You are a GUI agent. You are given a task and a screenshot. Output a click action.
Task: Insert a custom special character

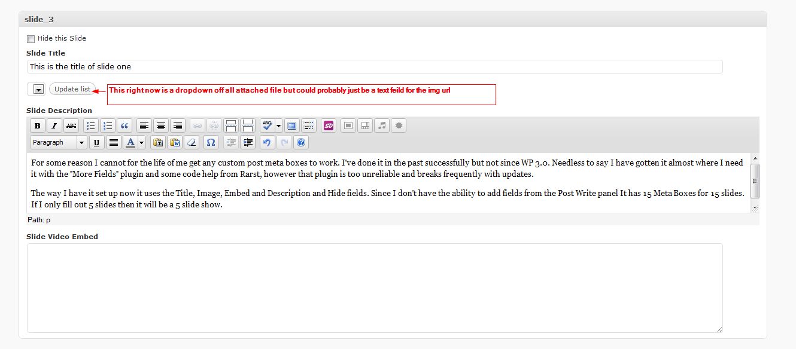[211, 142]
